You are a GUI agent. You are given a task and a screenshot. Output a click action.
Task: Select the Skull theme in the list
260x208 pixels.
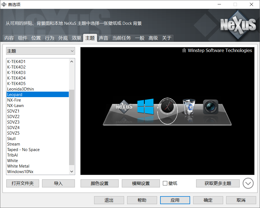[x=11, y=138]
